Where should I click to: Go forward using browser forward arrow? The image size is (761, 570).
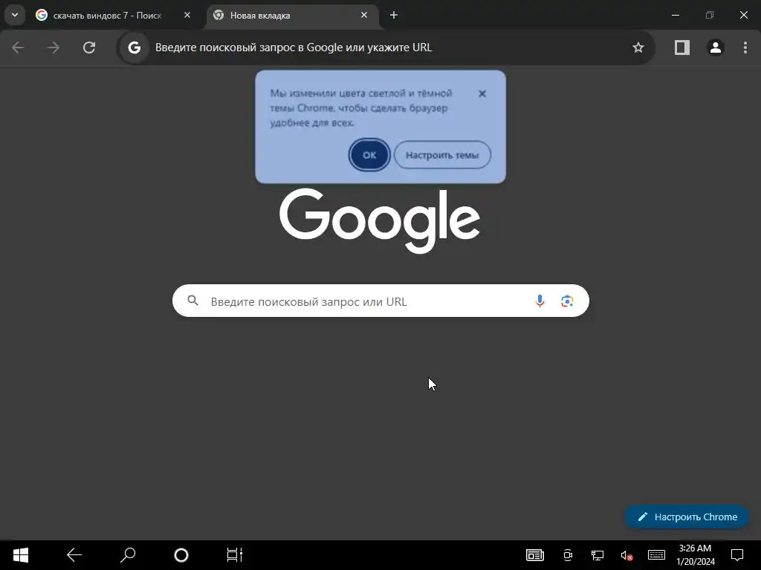point(54,47)
